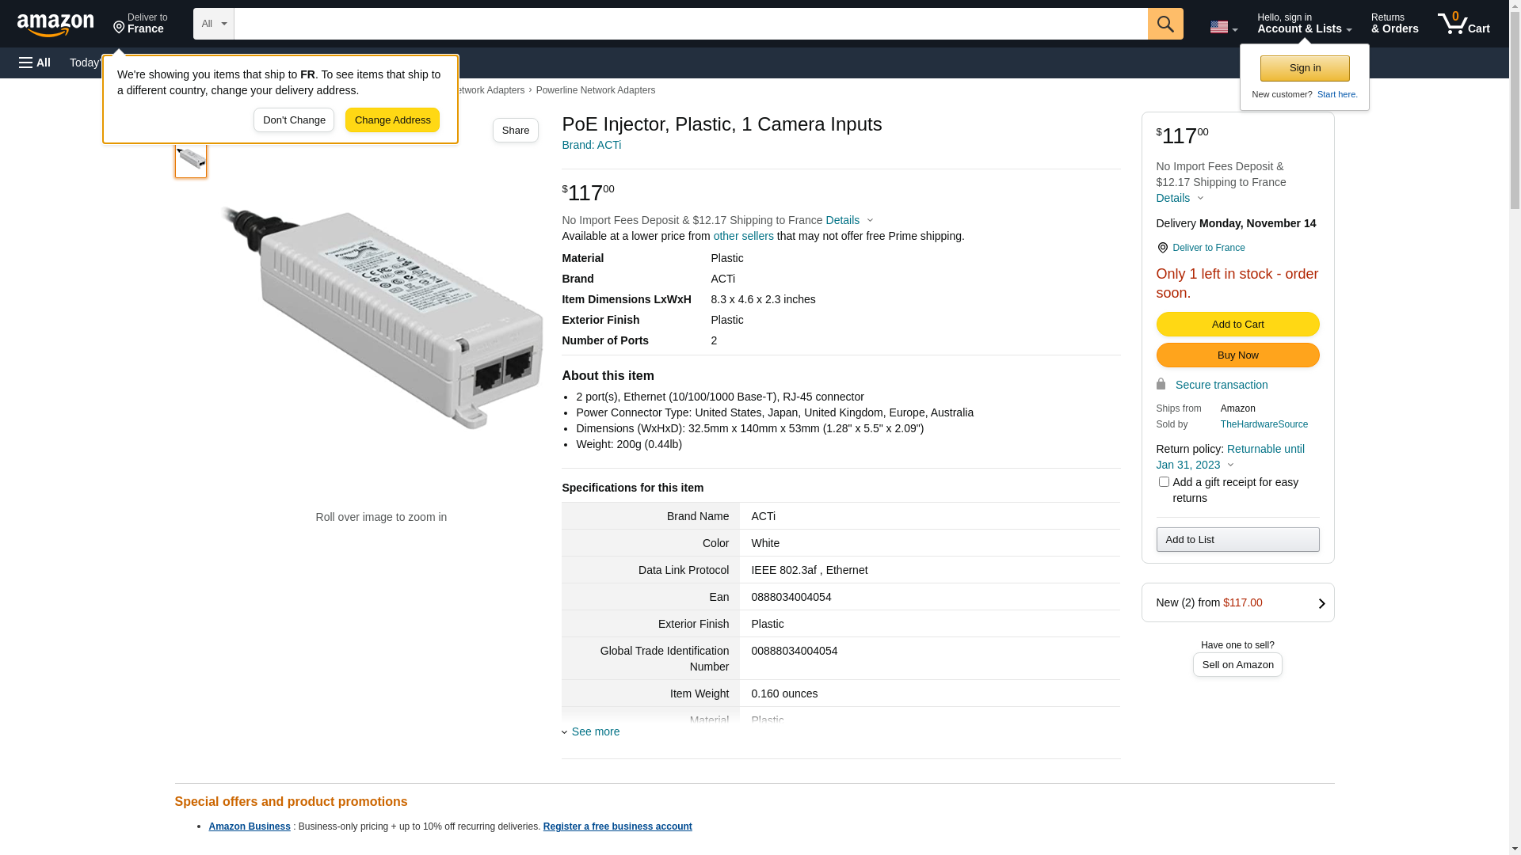Open the shopping cart icon

[1463, 24]
